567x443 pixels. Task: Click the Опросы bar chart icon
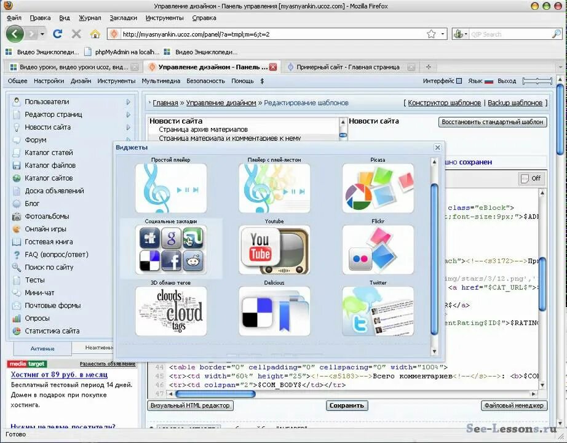(x=16, y=319)
